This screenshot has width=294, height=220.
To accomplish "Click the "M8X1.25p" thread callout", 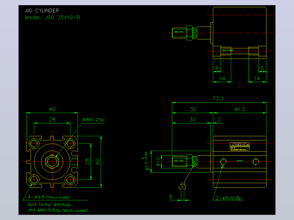I will 93,120.
